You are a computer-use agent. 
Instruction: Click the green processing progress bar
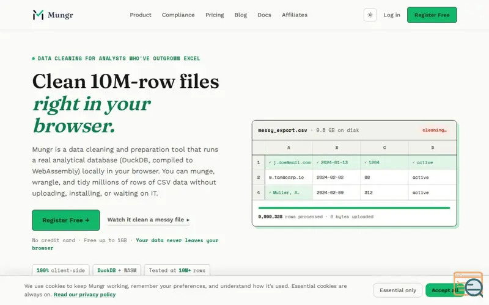(x=354, y=208)
